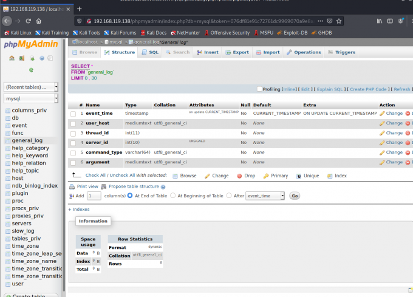Tick the checkbox for user_host column
Screen dimensions: 413x297
pyautogui.click(x=73, y=123)
